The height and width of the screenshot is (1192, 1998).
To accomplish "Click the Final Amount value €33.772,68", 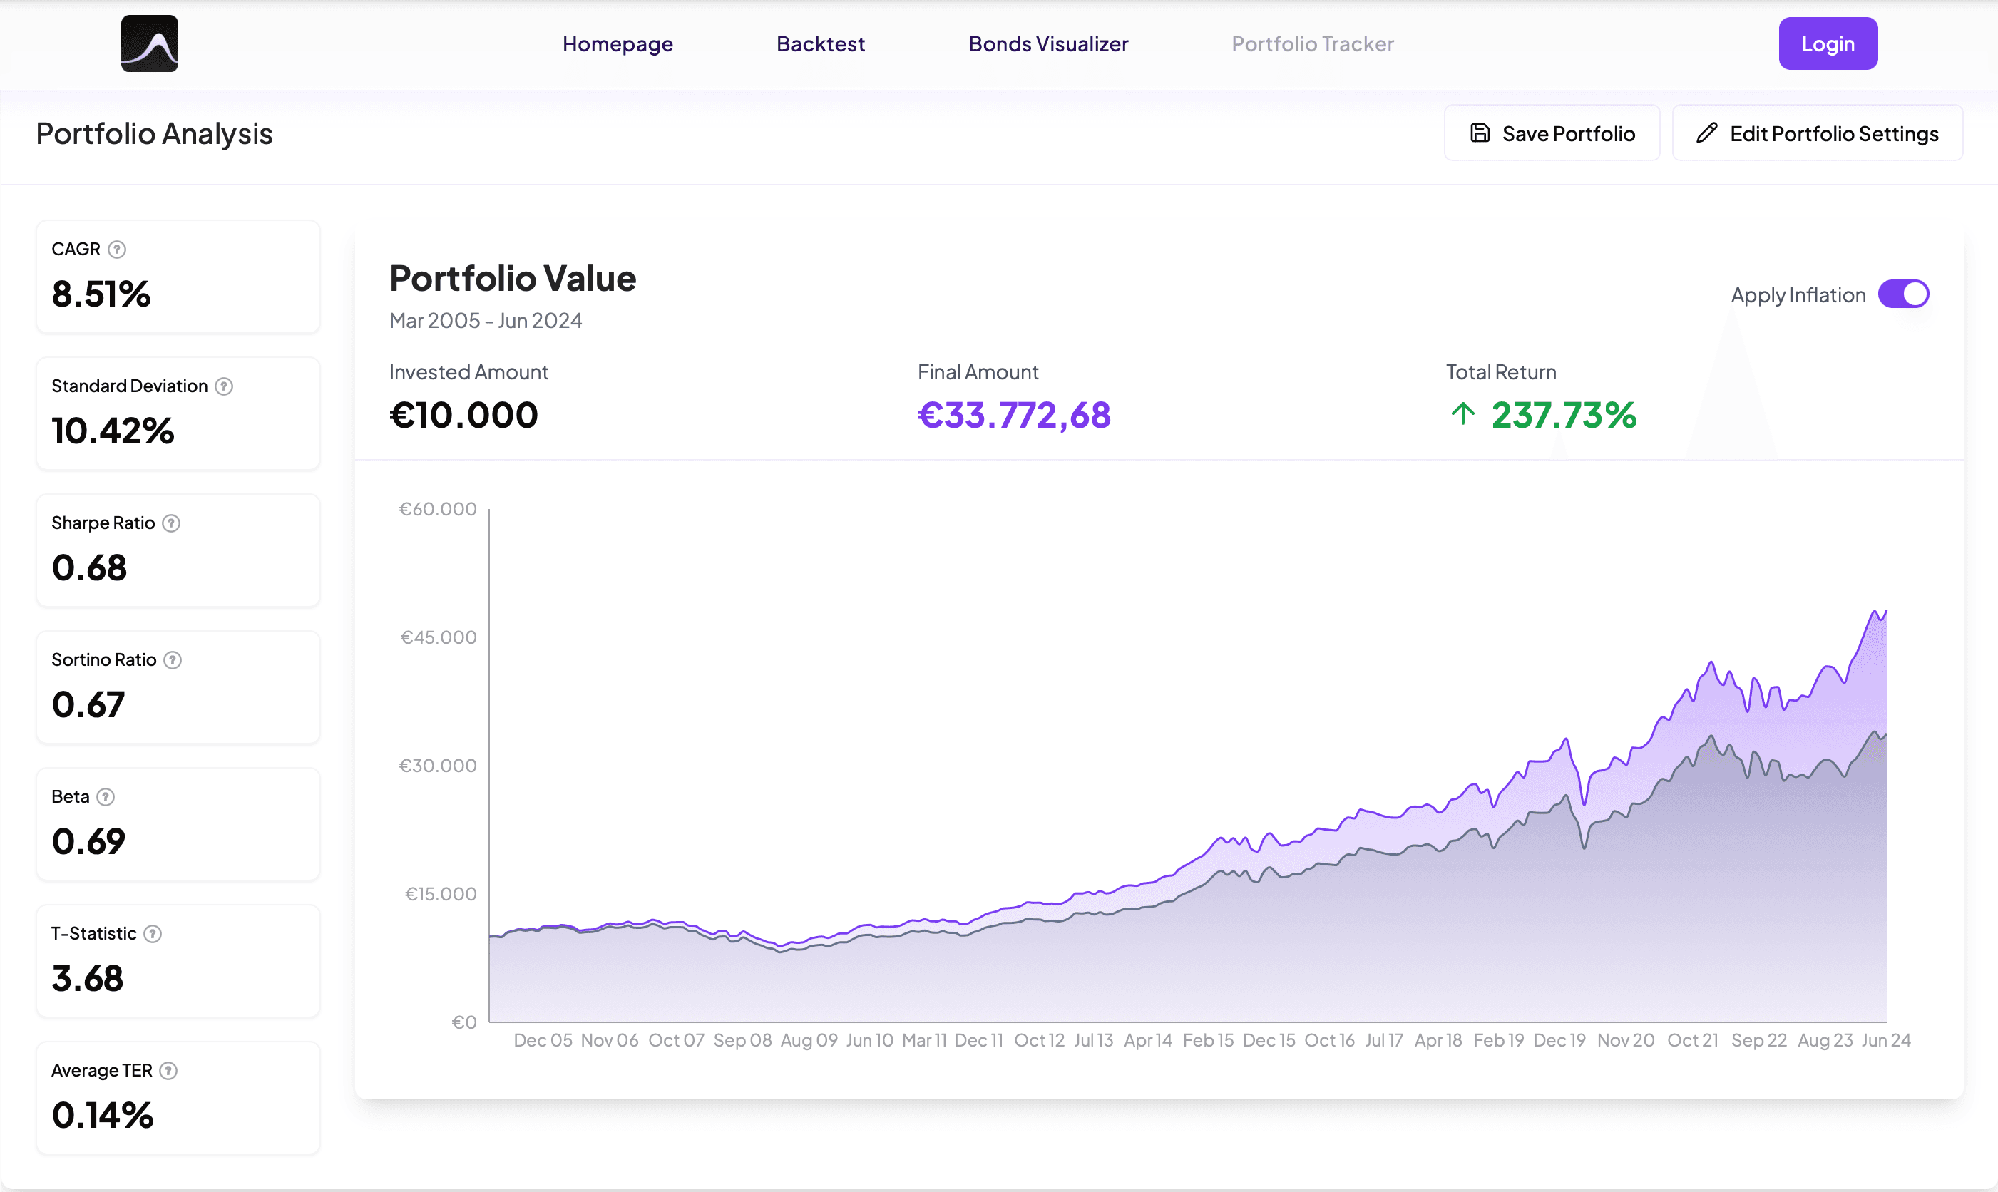I will coord(1014,415).
